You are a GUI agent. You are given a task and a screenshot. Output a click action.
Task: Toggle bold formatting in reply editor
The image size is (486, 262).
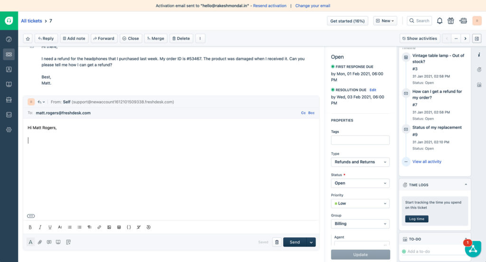coord(30,227)
